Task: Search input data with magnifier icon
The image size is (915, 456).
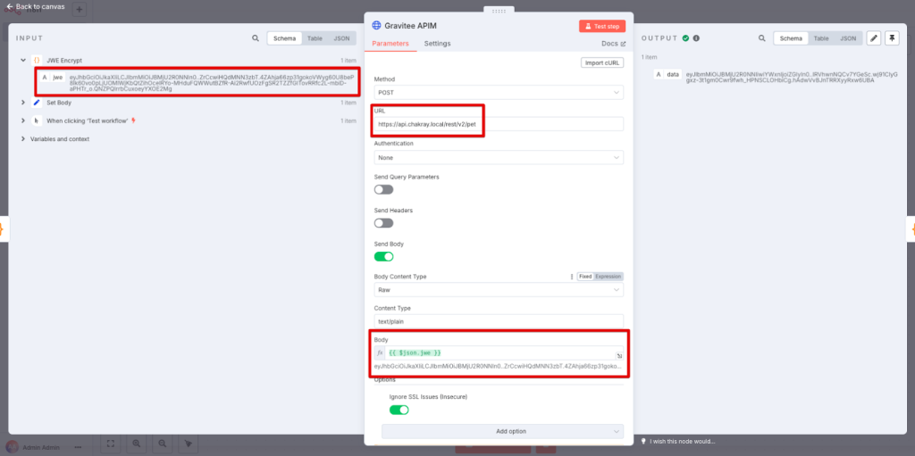Action: 256,38
